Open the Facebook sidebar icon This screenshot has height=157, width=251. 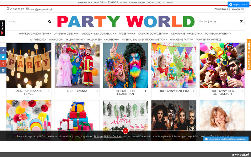[x=3, y=50]
